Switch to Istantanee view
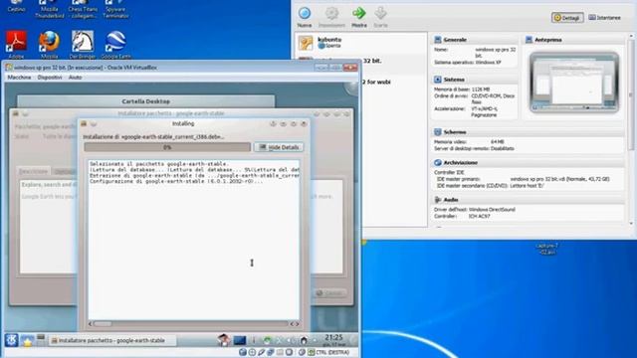The image size is (637, 358). pyautogui.click(x=604, y=18)
